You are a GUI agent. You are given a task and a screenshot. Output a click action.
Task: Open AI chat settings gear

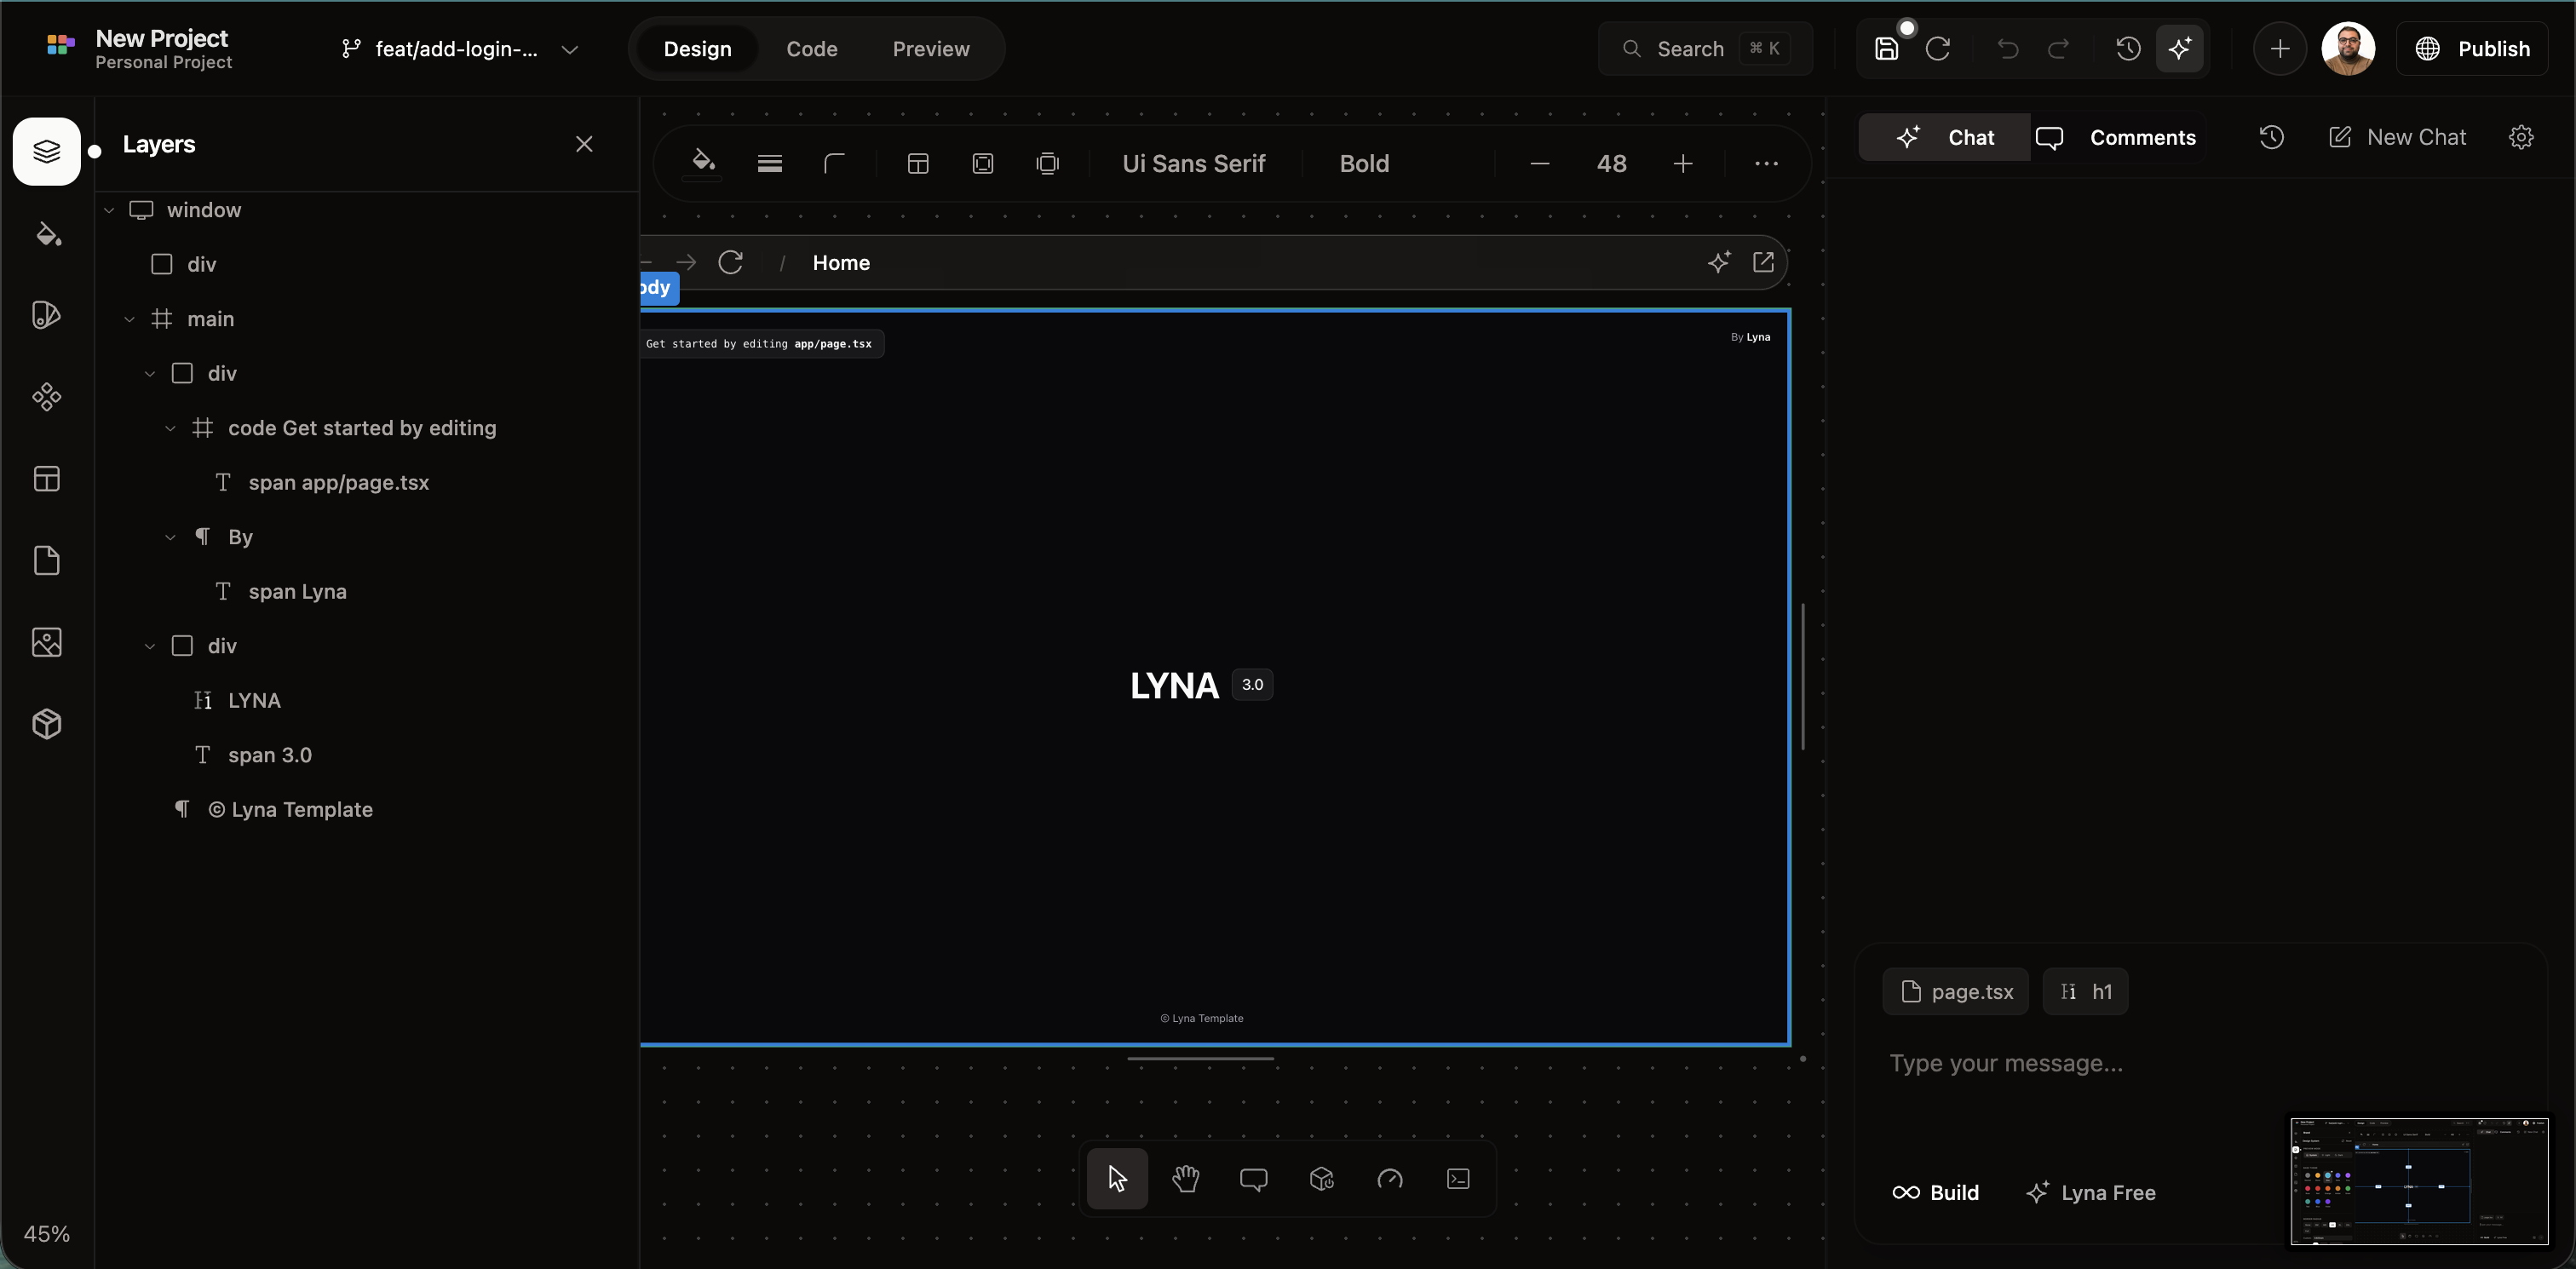(2521, 137)
